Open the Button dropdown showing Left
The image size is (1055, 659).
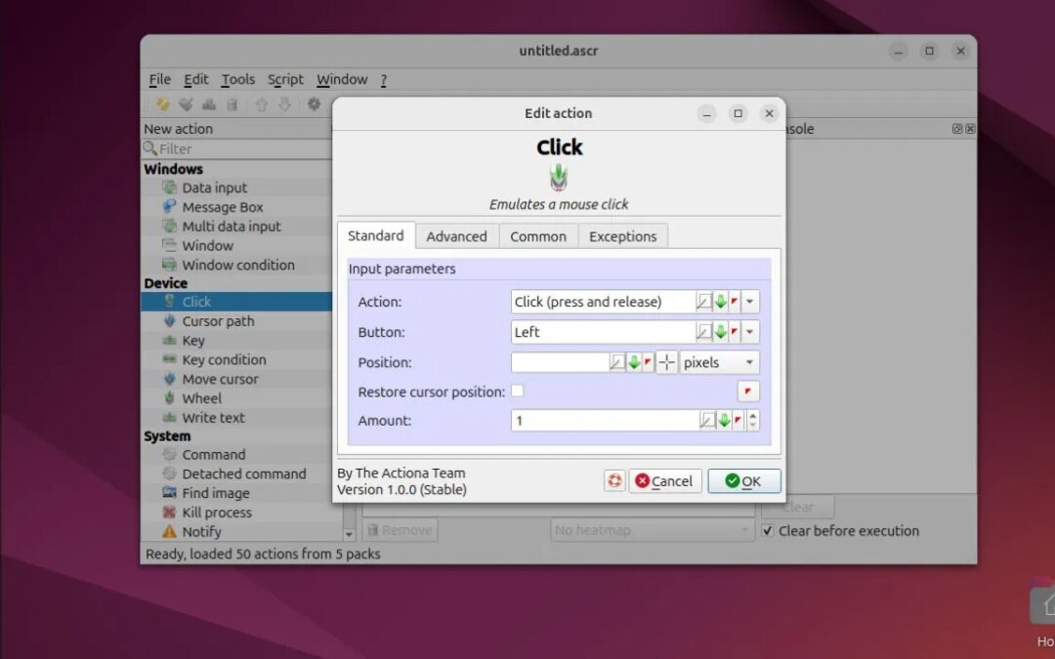tap(749, 332)
